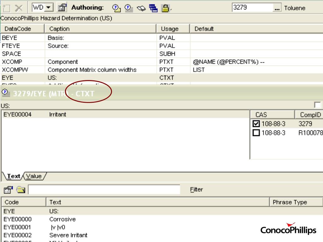
Task: Switch to the Text tab
Action: point(13,176)
